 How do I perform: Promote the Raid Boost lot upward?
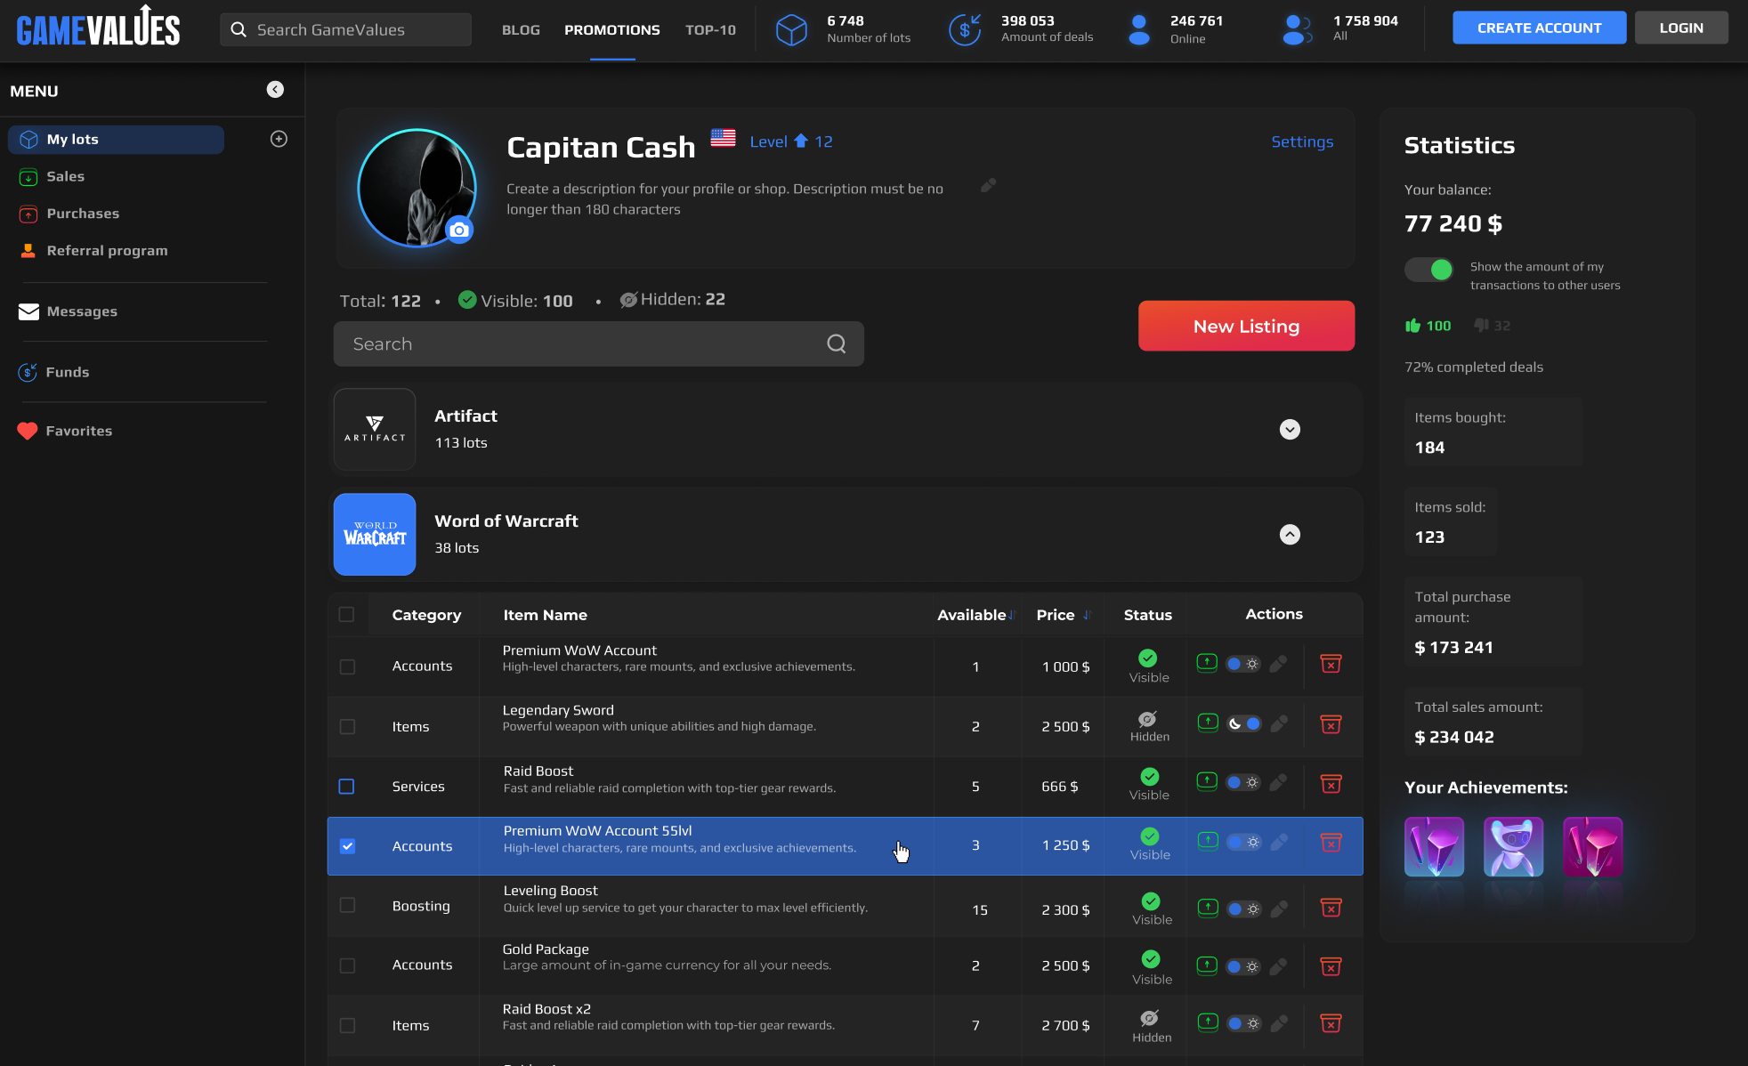pyautogui.click(x=1207, y=781)
